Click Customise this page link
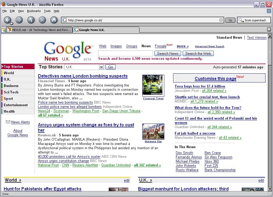 coord(215,79)
